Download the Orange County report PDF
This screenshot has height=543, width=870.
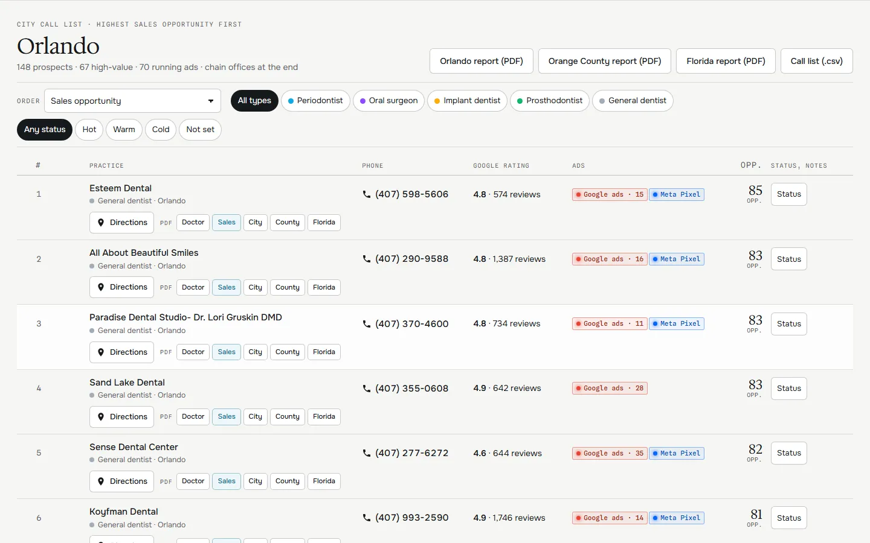605,61
